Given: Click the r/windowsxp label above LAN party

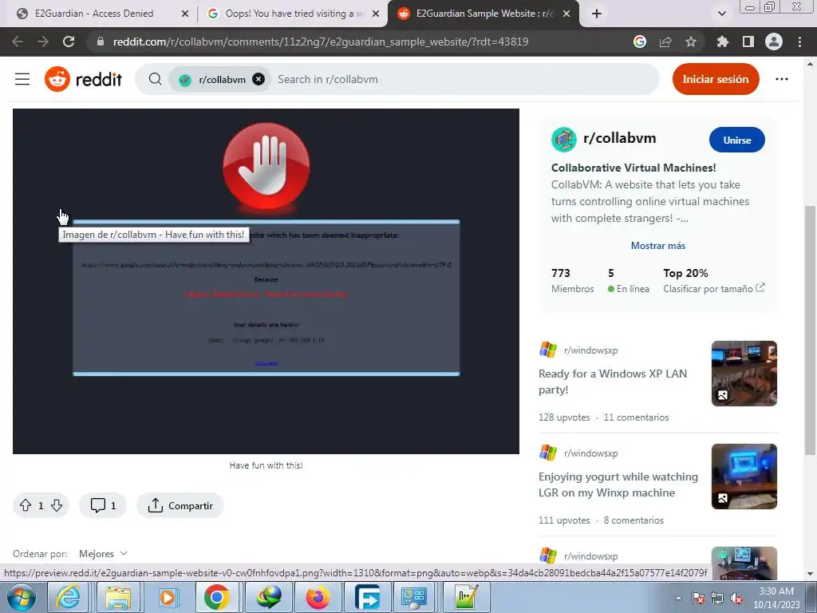Looking at the screenshot, I should (591, 350).
